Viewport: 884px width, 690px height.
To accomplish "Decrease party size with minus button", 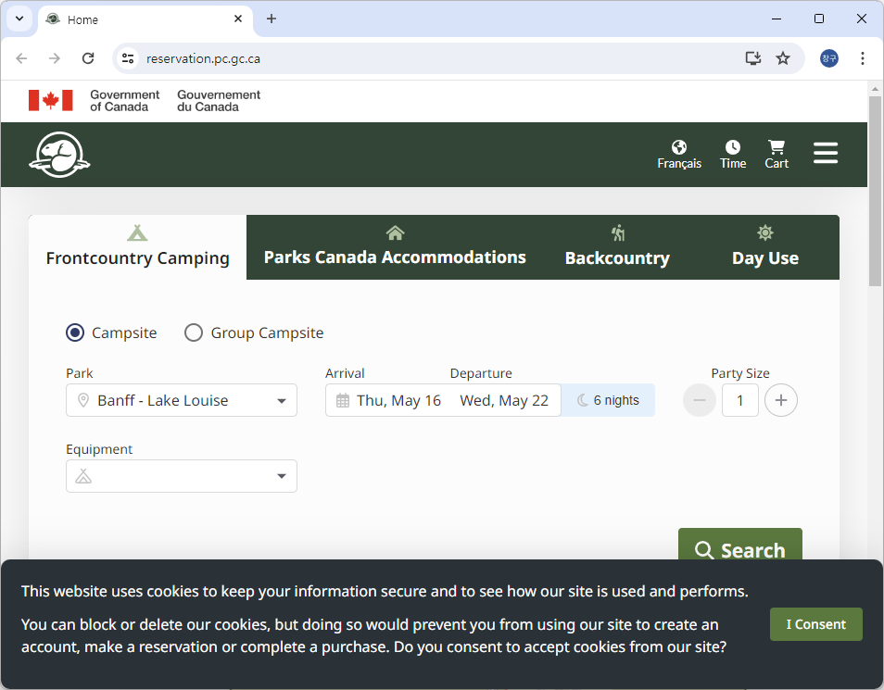I will click(699, 400).
